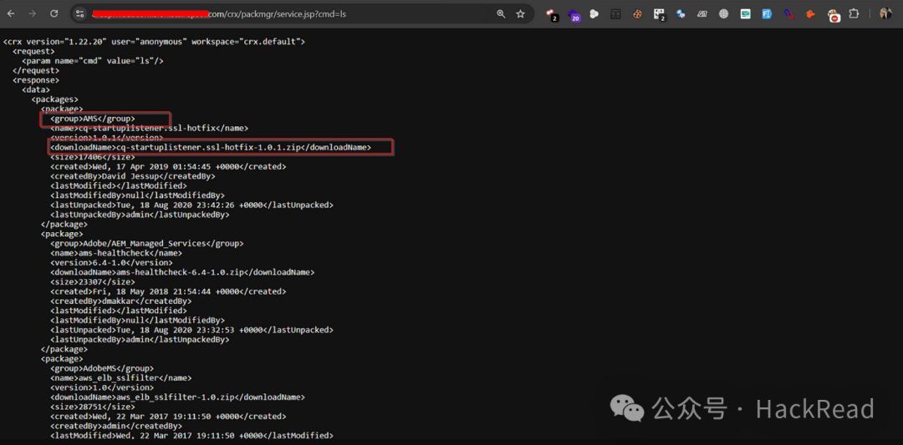This screenshot has height=445, width=903.
Task: Select lastUnpacked Tue, 18 Aug 2020 23:32:53 line
Action: click(191, 330)
